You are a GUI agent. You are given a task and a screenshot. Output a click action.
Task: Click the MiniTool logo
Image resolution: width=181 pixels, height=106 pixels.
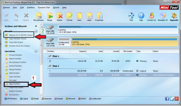[169, 8]
